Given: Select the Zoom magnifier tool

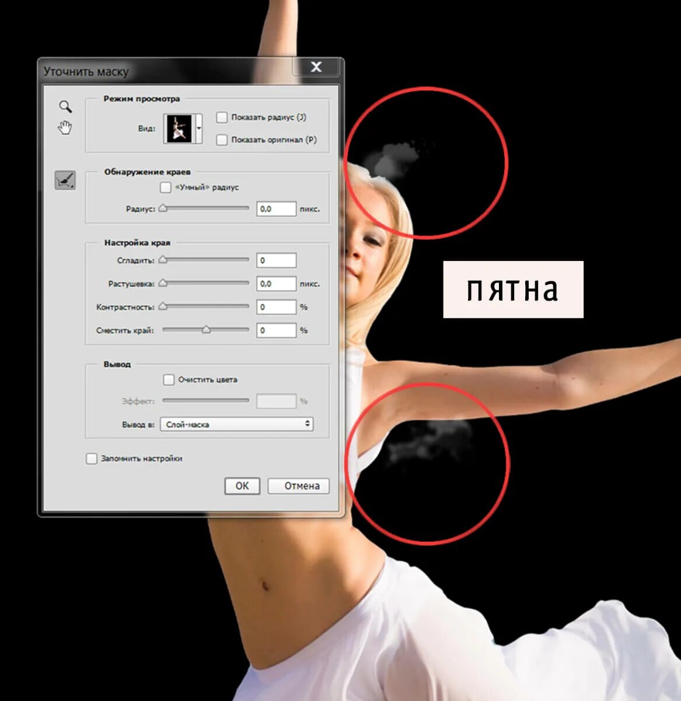Looking at the screenshot, I should click(x=65, y=106).
